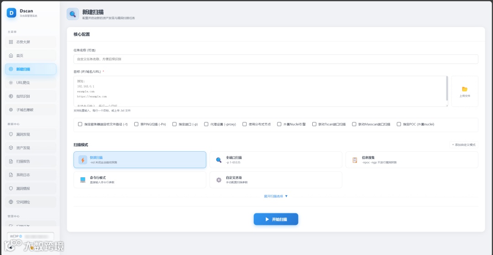Image resolution: width=493 pixels, height=255 pixels.
Task: Click 开始扫描 start scan button
Action: pos(276,219)
